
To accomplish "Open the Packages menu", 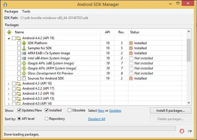I will pos(11,11).
